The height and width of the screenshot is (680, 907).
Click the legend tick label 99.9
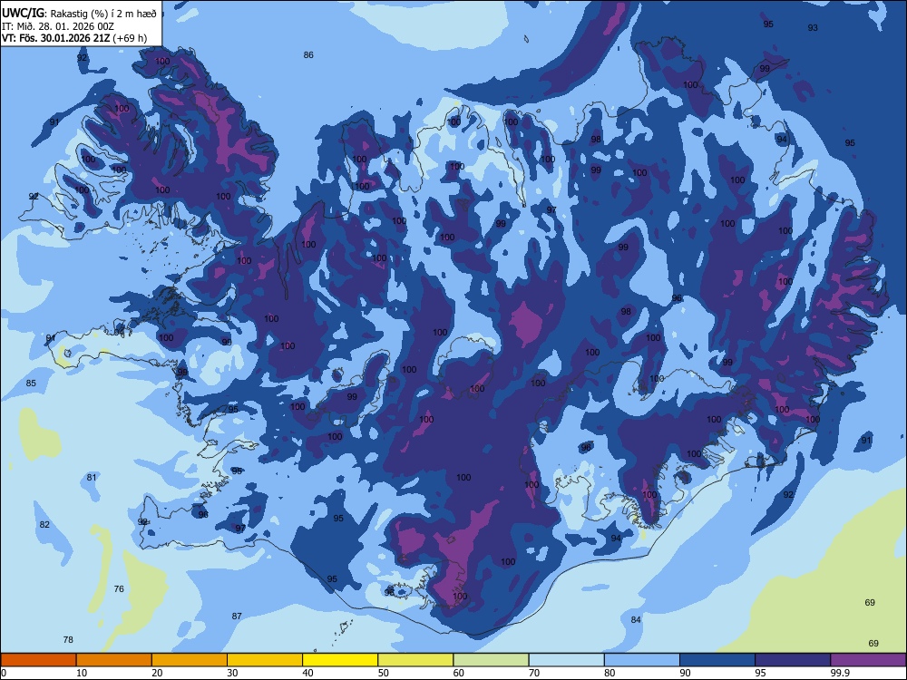point(839,673)
